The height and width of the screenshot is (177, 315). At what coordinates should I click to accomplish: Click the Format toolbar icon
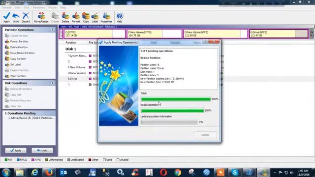pyautogui.click(x=76, y=17)
